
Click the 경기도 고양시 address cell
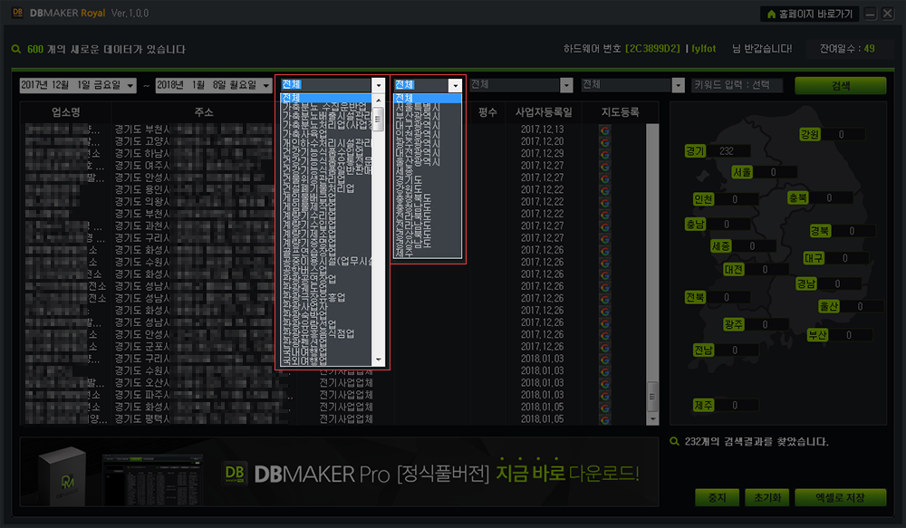(x=142, y=141)
